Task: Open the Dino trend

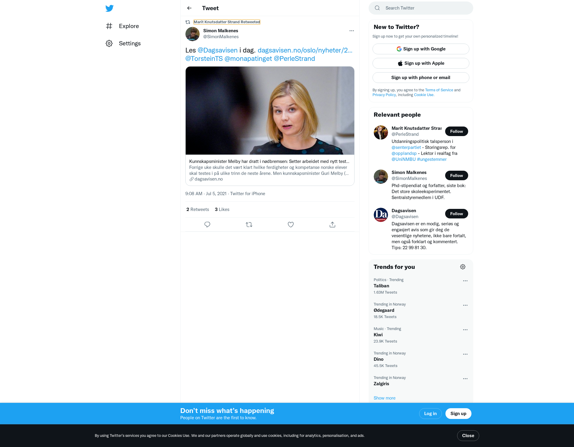Action: (421, 359)
